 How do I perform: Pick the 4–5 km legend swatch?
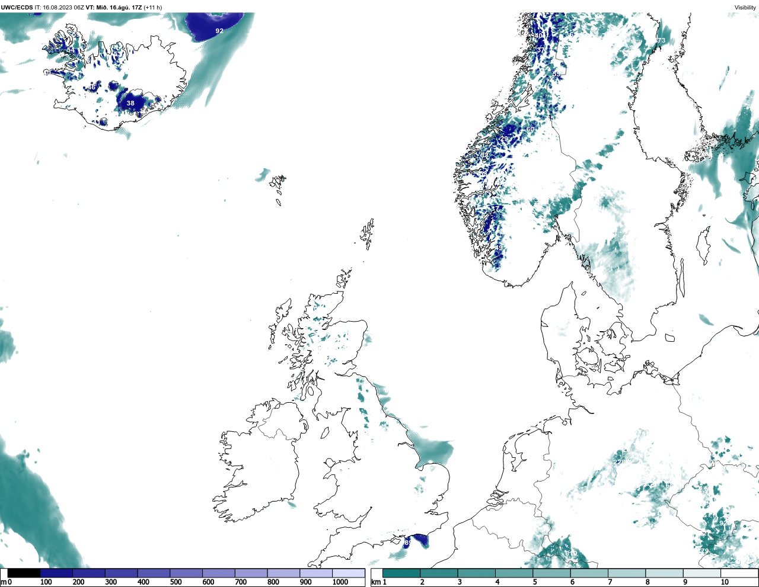[x=514, y=573]
